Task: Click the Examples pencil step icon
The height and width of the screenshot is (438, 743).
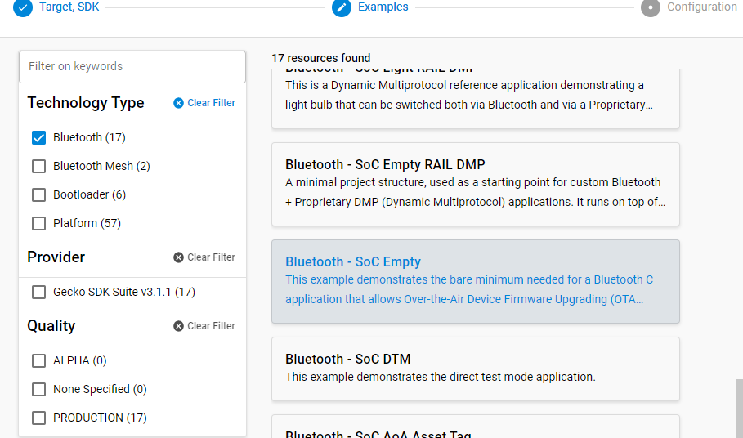Action: coord(342,7)
